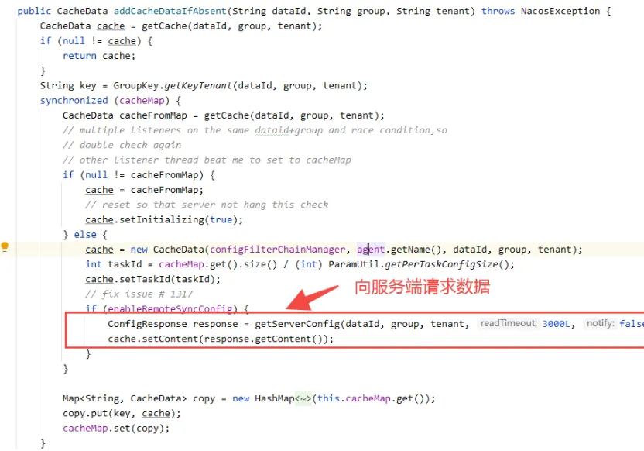This screenshot has width=644, height=451.
Task: Click getPerTaskConfigSize method call
Action: point(441,264)
